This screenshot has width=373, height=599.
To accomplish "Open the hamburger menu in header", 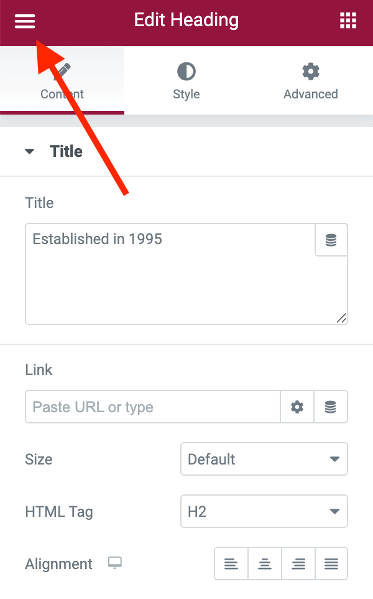I will 25,21.
